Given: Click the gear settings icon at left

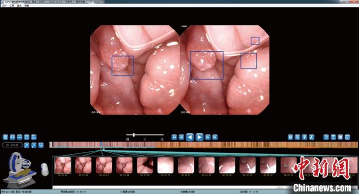Looking at the screenshot, I should pos(6,137).
